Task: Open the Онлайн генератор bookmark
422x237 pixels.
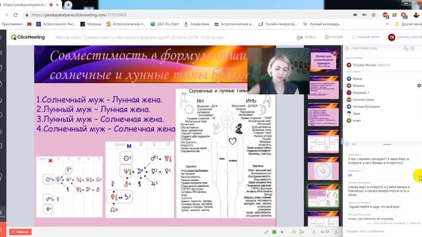Action: click(x=278, y=24)
